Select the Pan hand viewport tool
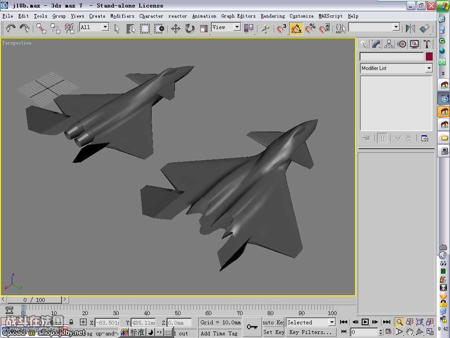Image resolution: width=450 pixels, height=338 pixels. point(410,332)
